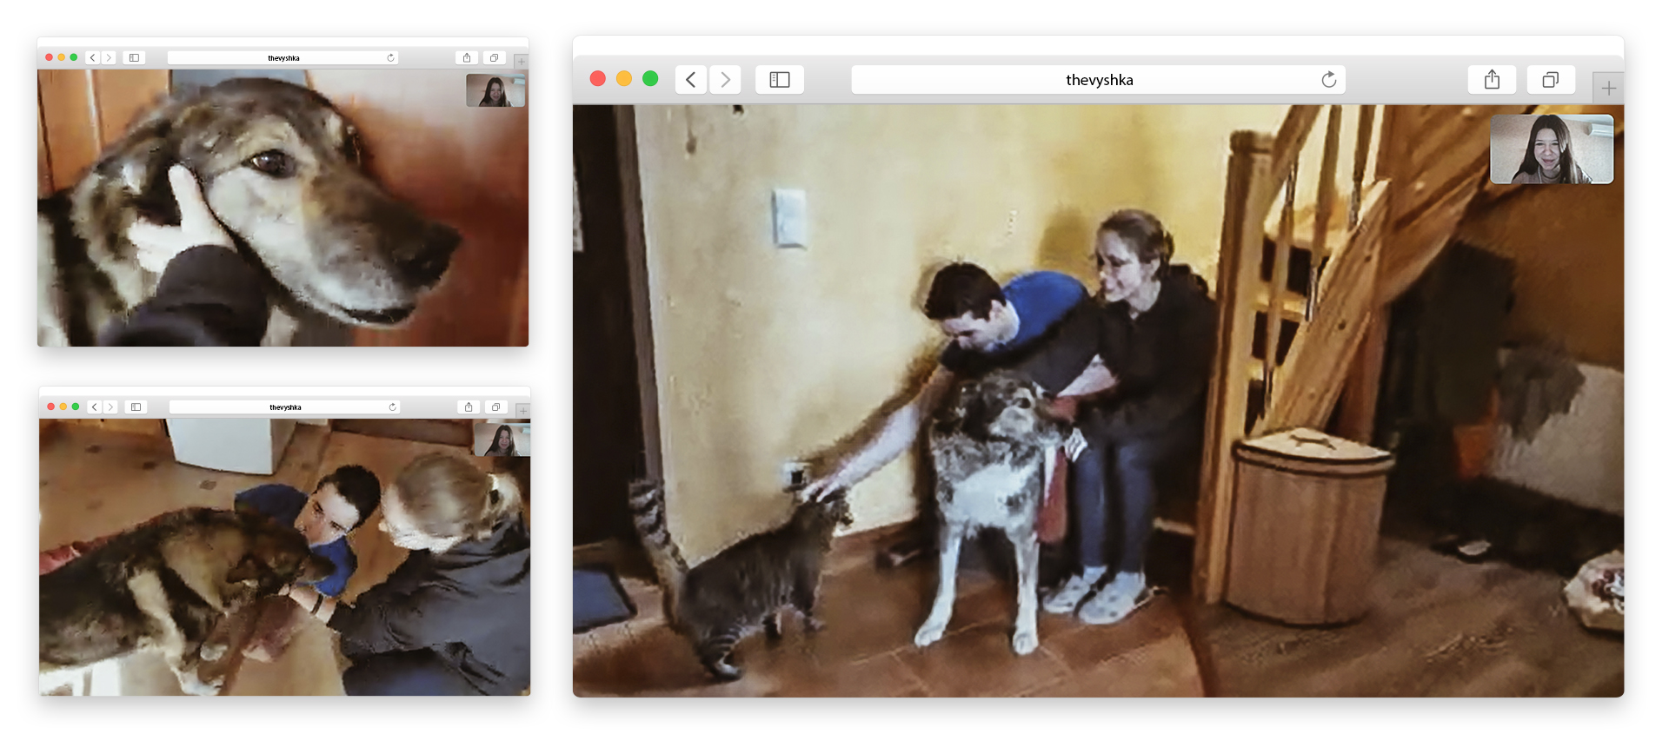The width and height of the screenshot is (1669, 754).
Task: Toggle sidebar in the dog close-up window
Action: (134, 58)
